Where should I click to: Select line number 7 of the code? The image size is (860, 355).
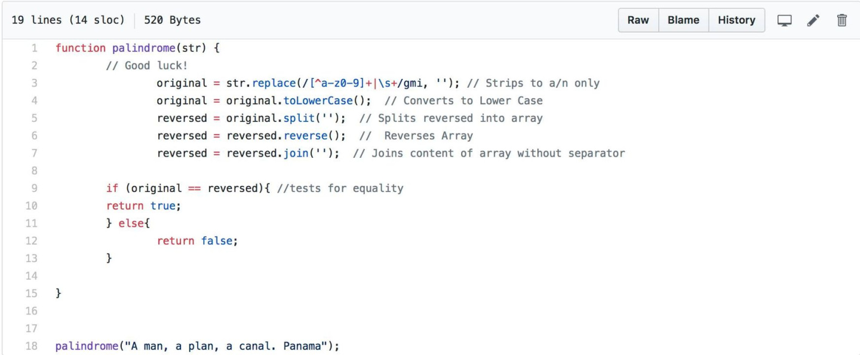click(x=34, y=154)
